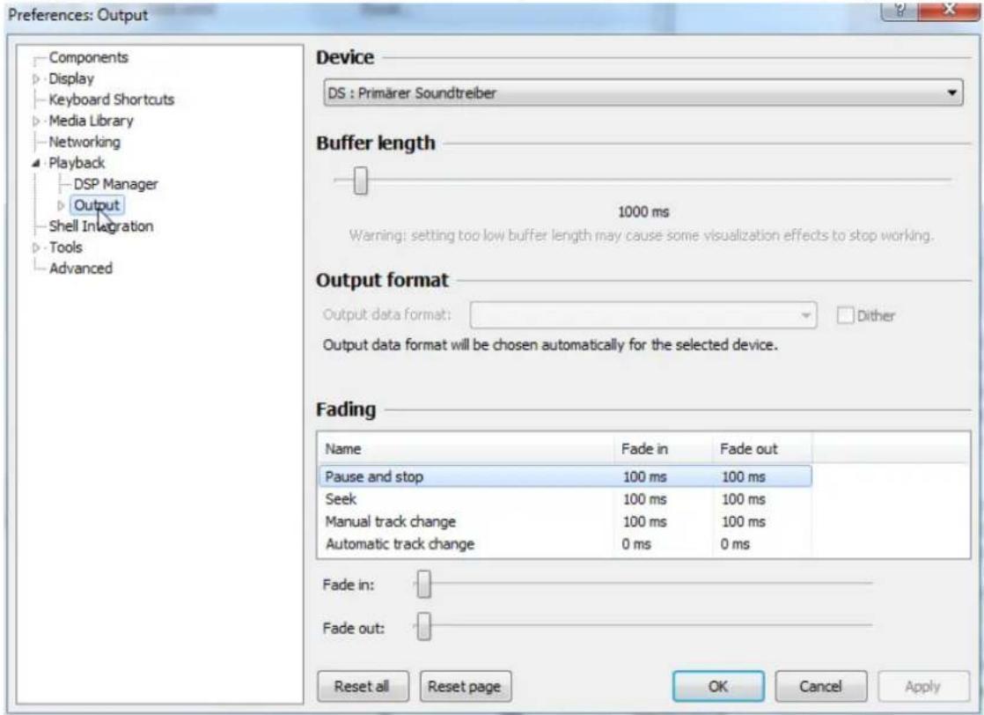The width and height of the screenshot is (984, 715).
Task: Click the Name column header
Action: tap(465, 449)
